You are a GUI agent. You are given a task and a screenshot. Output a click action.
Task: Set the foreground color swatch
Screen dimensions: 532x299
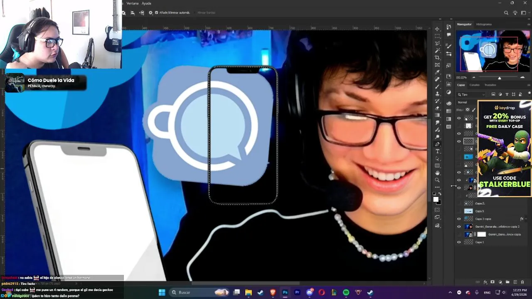[x=436, y=199]
